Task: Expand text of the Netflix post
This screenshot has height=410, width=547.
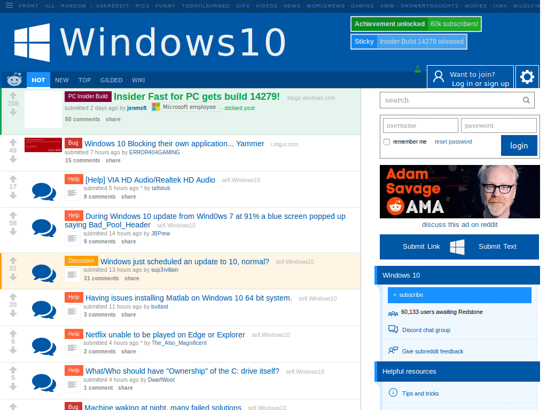Action: (72, 348)
